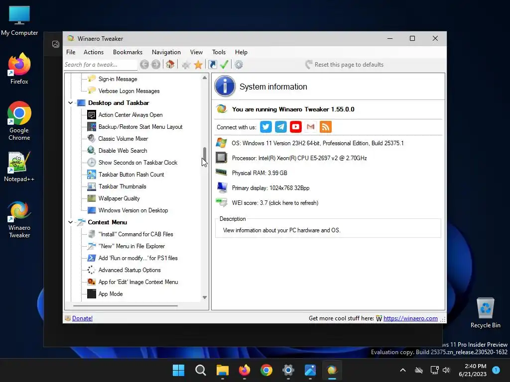Click the Back navigation arrow in the toolbar
Image resolution: width=510 pixels, height=382 pixels.
pyautogui.click(x=144, y=65)
